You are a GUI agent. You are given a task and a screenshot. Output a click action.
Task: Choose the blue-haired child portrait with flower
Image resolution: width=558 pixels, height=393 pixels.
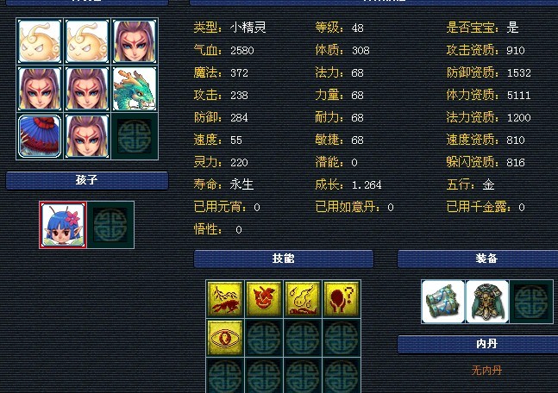(63, 225)
